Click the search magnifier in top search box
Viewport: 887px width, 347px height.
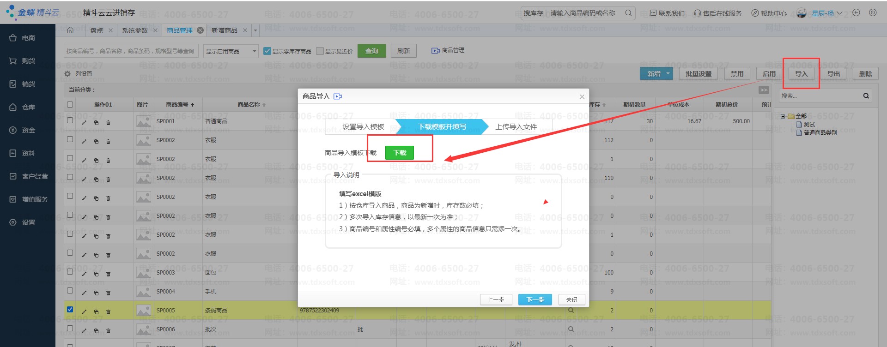628,13
